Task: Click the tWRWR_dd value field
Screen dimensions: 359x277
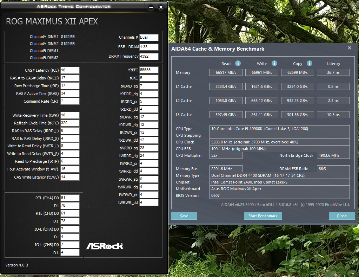Action: tap(149, 202)
